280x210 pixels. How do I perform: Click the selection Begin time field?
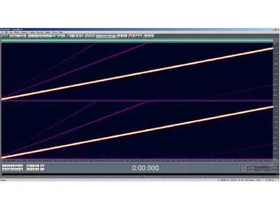252,167
